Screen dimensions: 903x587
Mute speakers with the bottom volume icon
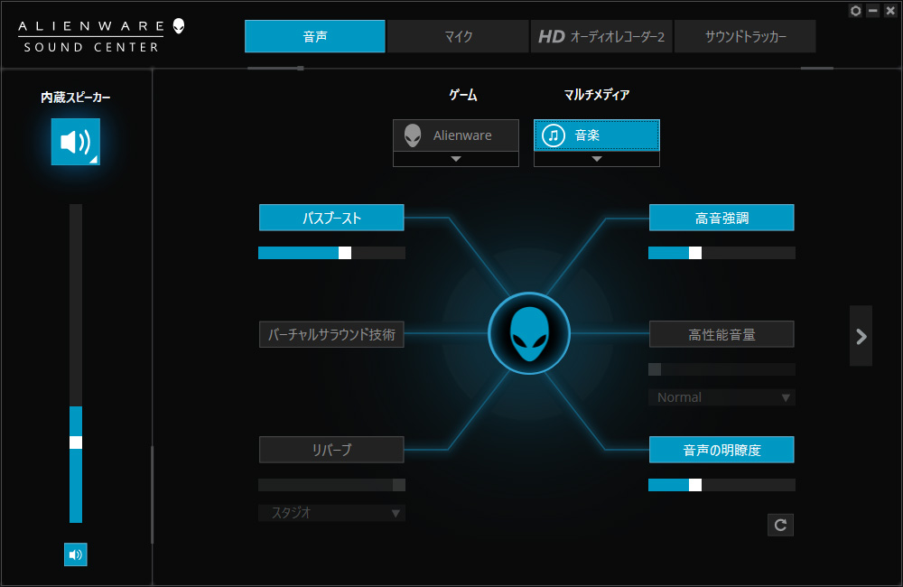click(76, 554)
